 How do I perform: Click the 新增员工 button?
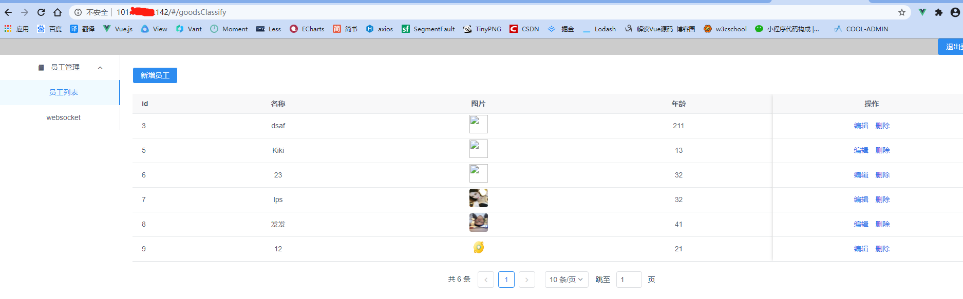click(x=155, y=75)
